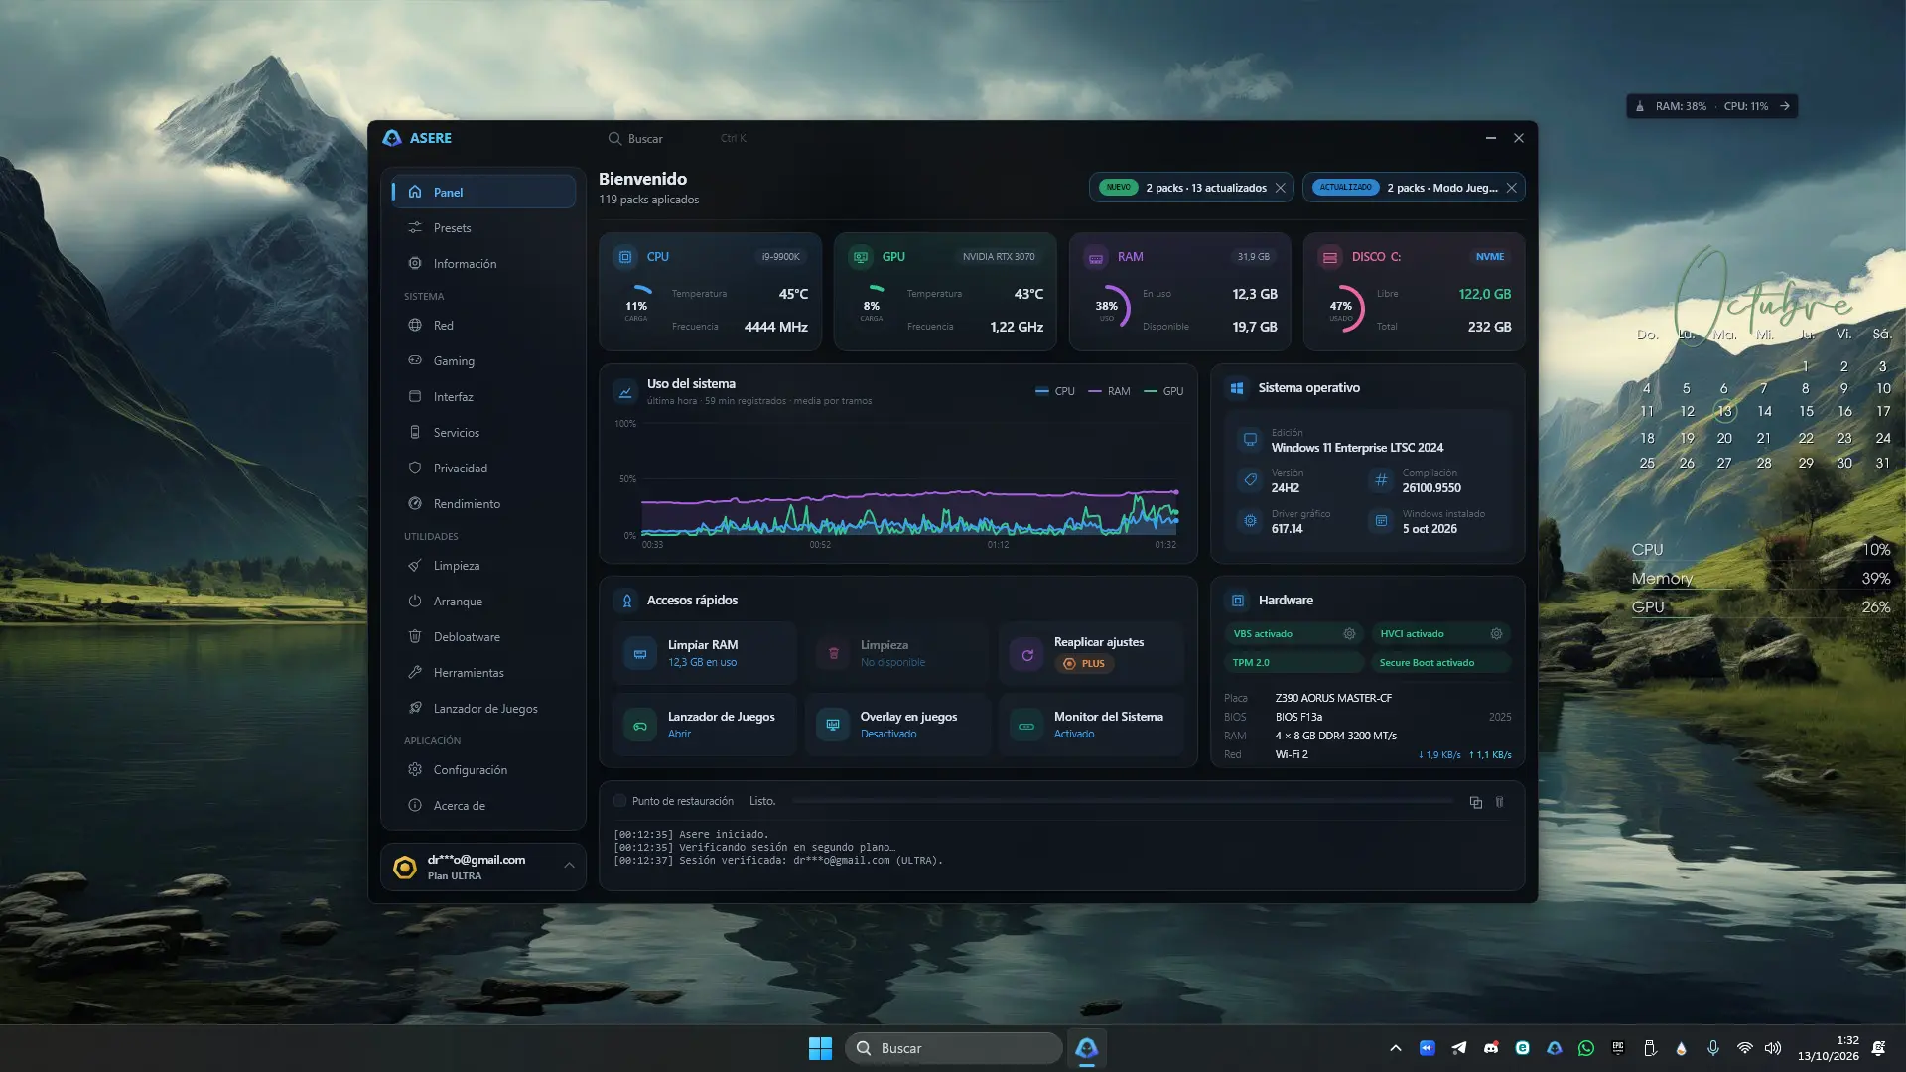
Task: Click the Windows taskbar Buscar box
Action: coord(953,1048)
